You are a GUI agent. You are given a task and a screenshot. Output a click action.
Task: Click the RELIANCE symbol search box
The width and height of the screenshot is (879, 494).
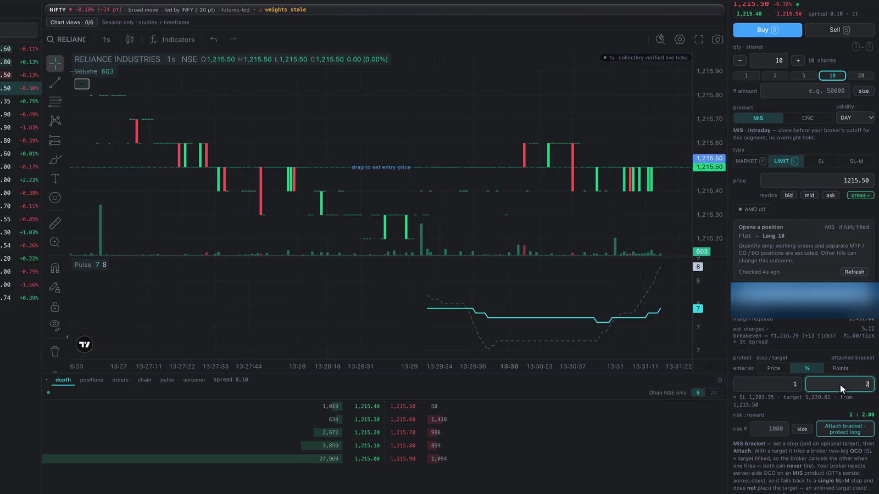tap(66, 40)
